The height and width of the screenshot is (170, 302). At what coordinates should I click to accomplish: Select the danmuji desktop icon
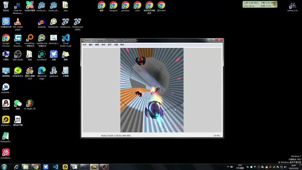pos(54,39)
